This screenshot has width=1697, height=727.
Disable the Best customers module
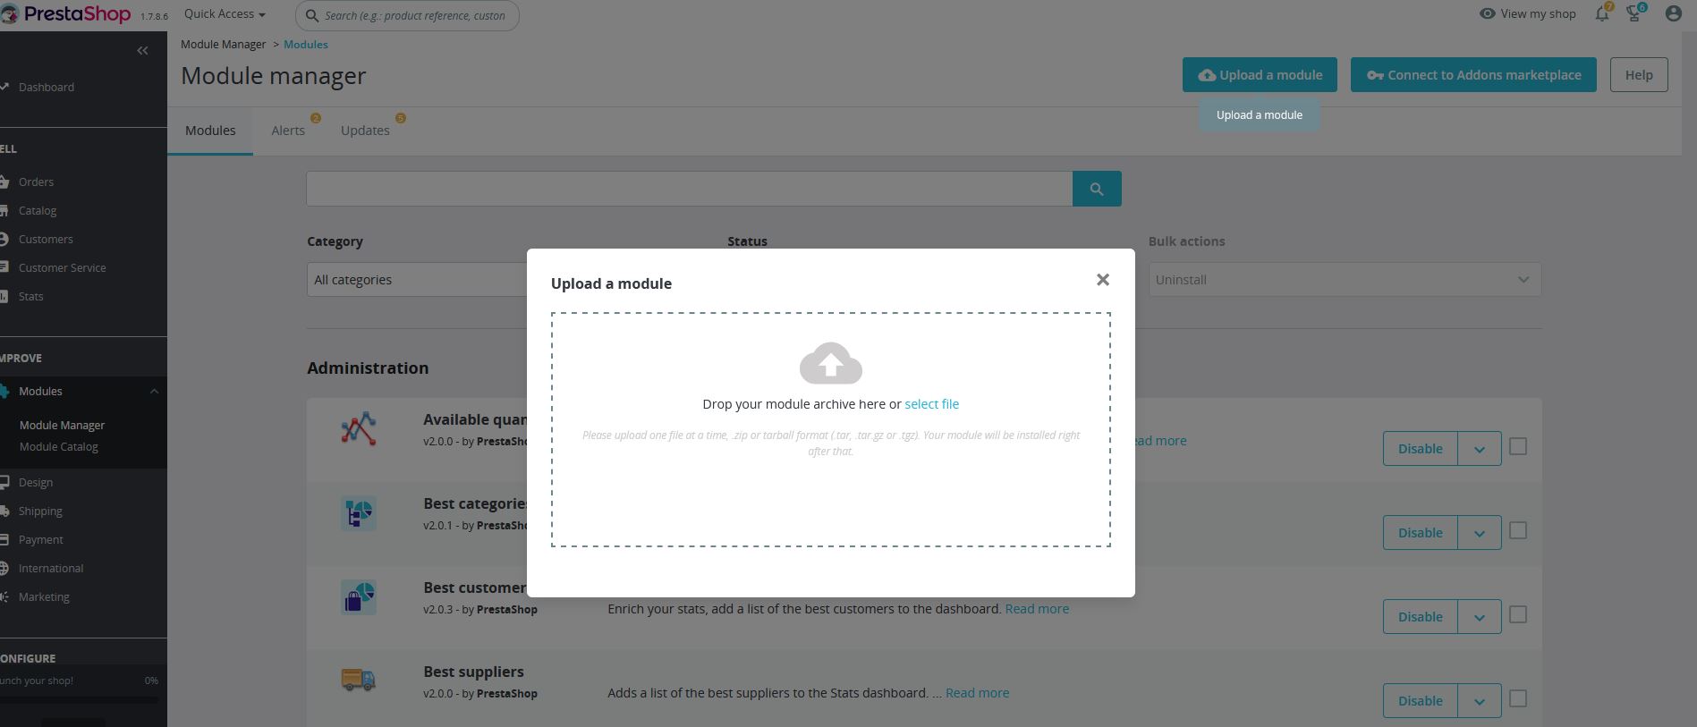[1421, 617]
